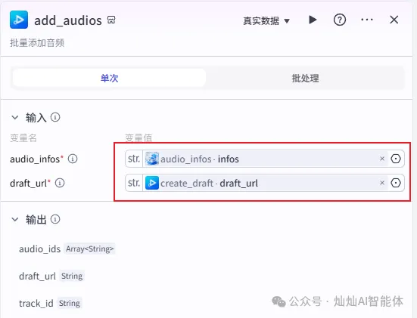417x318 pixels.
Task: Clear the create_draft · draft_url reference
Action: click(x=382, y=183)
